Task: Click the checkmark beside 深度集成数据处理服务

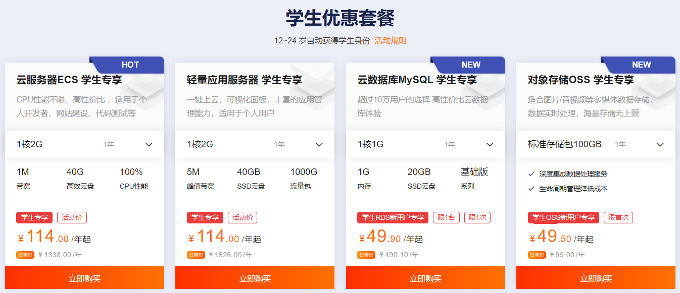Action: (531, 174)
